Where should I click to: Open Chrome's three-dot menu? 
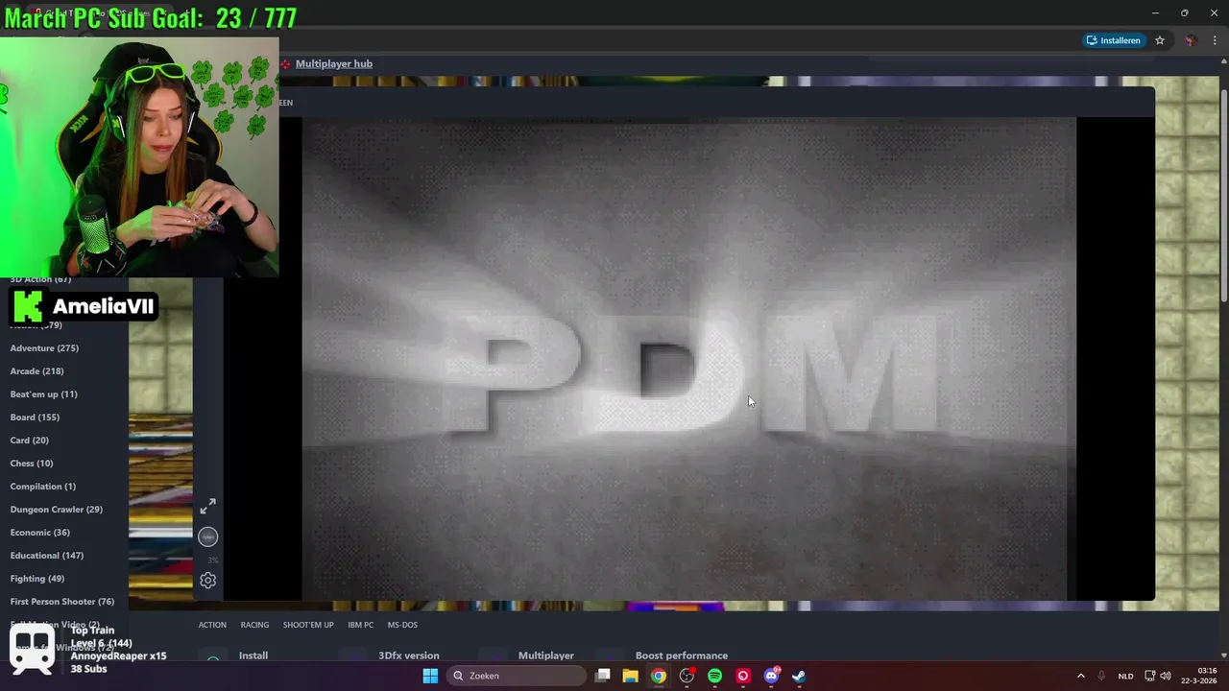(1215, 40)
